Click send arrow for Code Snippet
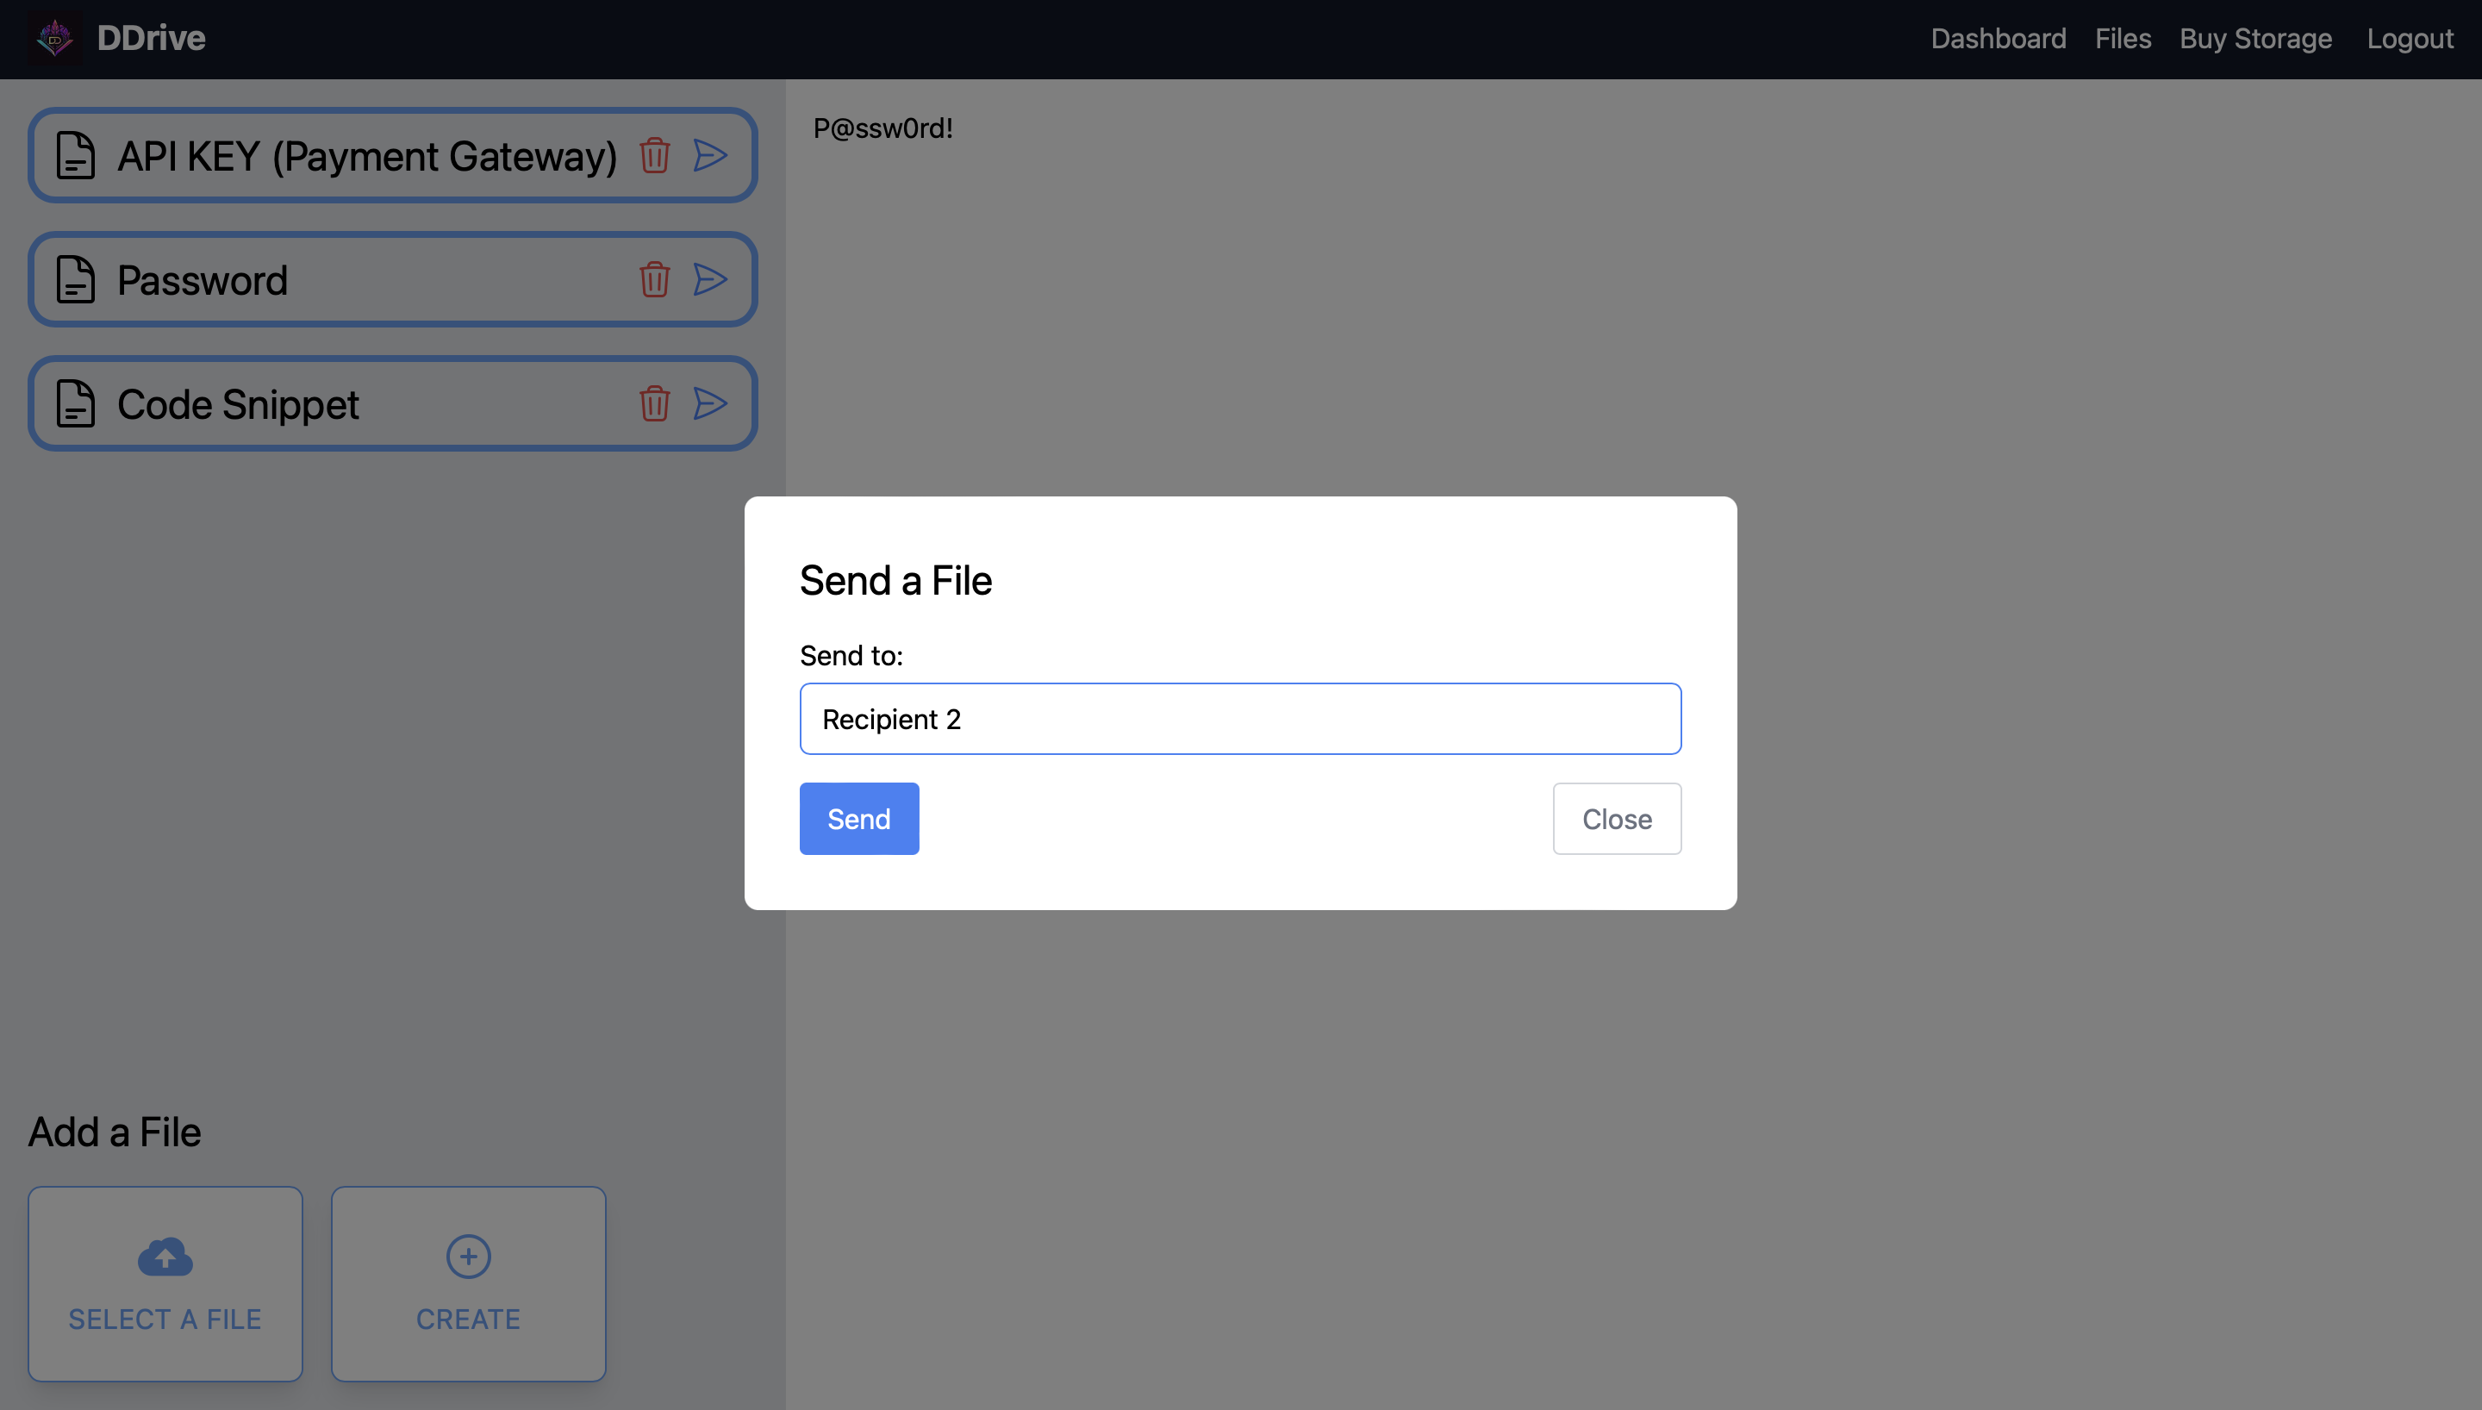The width and height of the screenshot is (2482, 1410). (x=709, y=404)
